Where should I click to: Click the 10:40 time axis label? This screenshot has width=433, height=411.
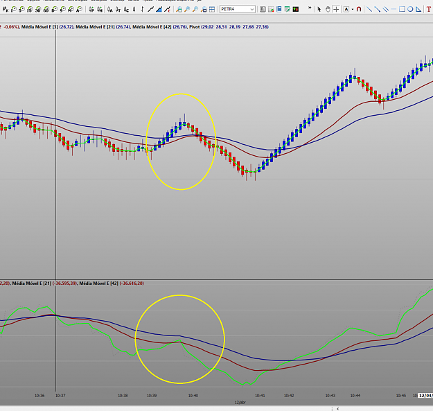[193, 396]
